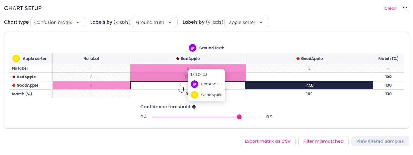Viewport: 413px width, 155px height.
Task: Click the orange GoodApple diamond in column header
Action: click(x=298, y=59)
